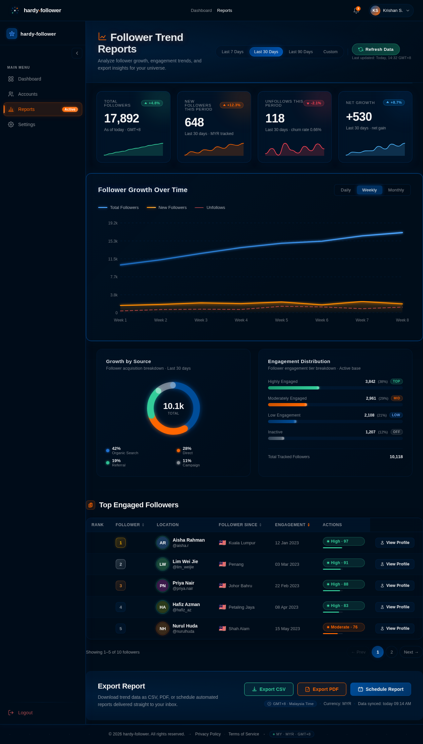Click the Schedule Report button
Image resolution: width=423 pixels, height=744 pixels.
point(381,689)
